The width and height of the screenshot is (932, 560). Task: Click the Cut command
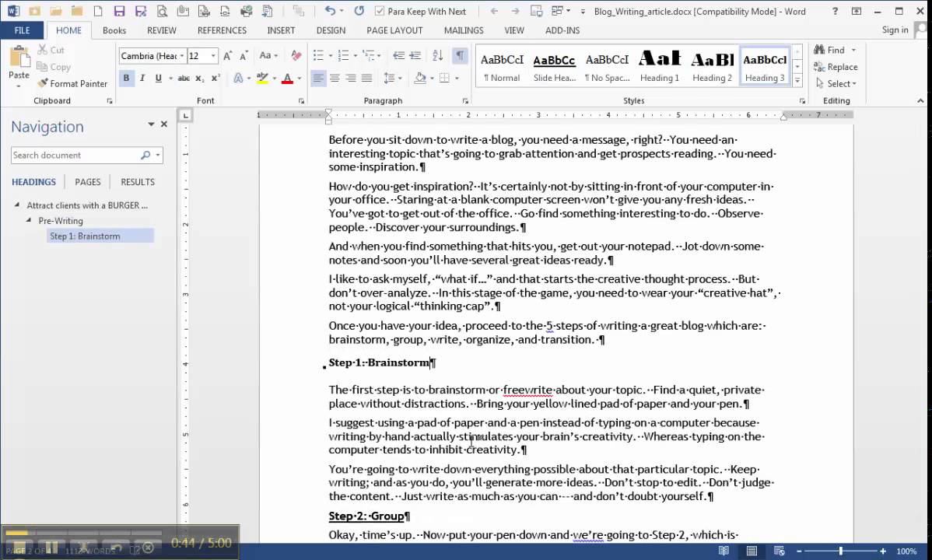point(51,50)
